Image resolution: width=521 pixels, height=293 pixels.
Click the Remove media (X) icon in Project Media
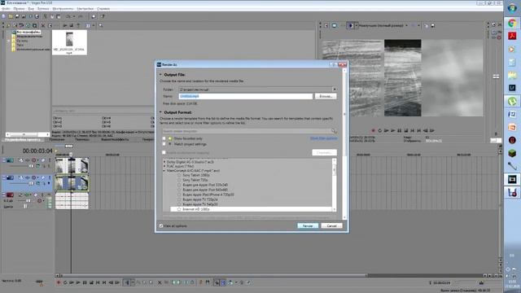point(43,25)
